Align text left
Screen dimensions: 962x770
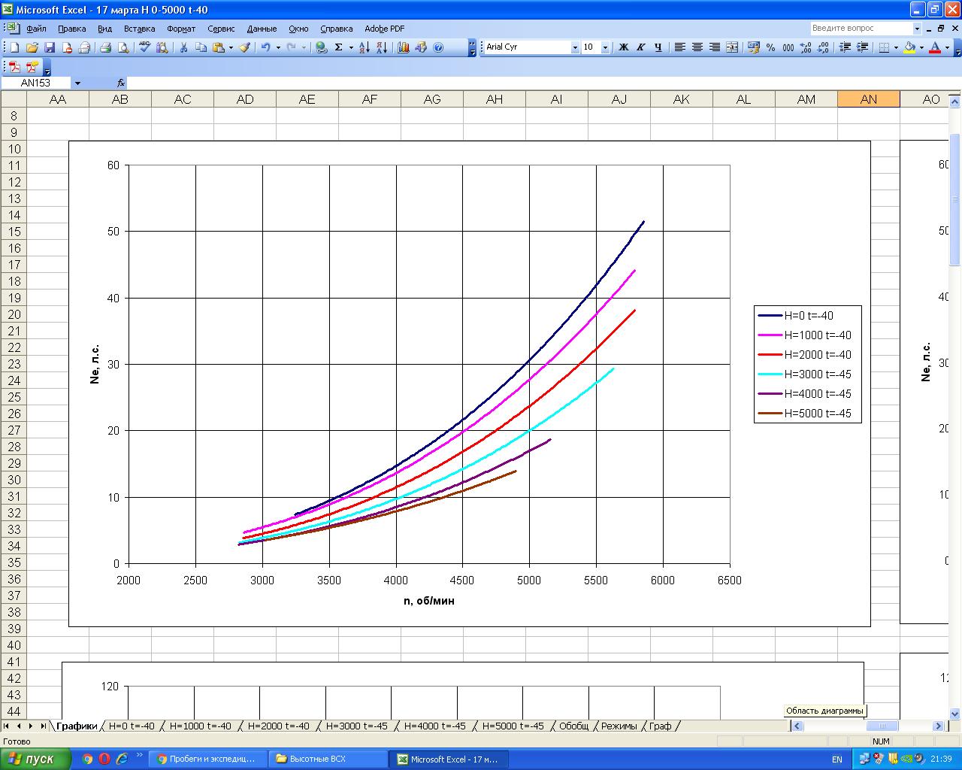click(679, 47)
